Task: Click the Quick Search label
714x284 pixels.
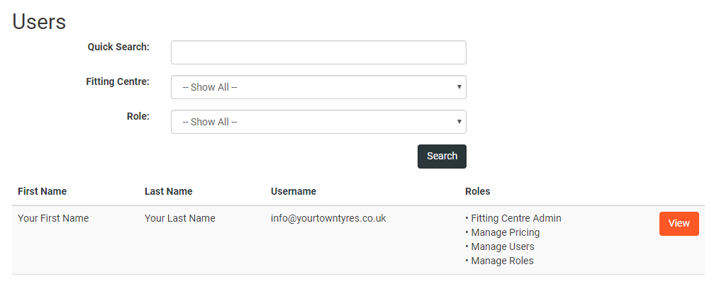Action: (x=118, y=47)
